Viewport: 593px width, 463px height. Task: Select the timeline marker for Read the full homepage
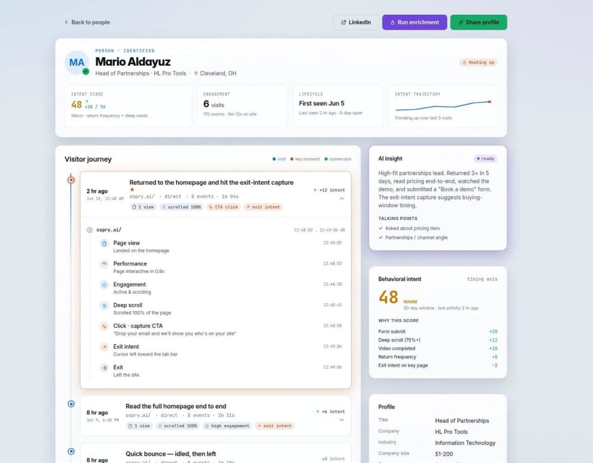click(x=71, y=404)
